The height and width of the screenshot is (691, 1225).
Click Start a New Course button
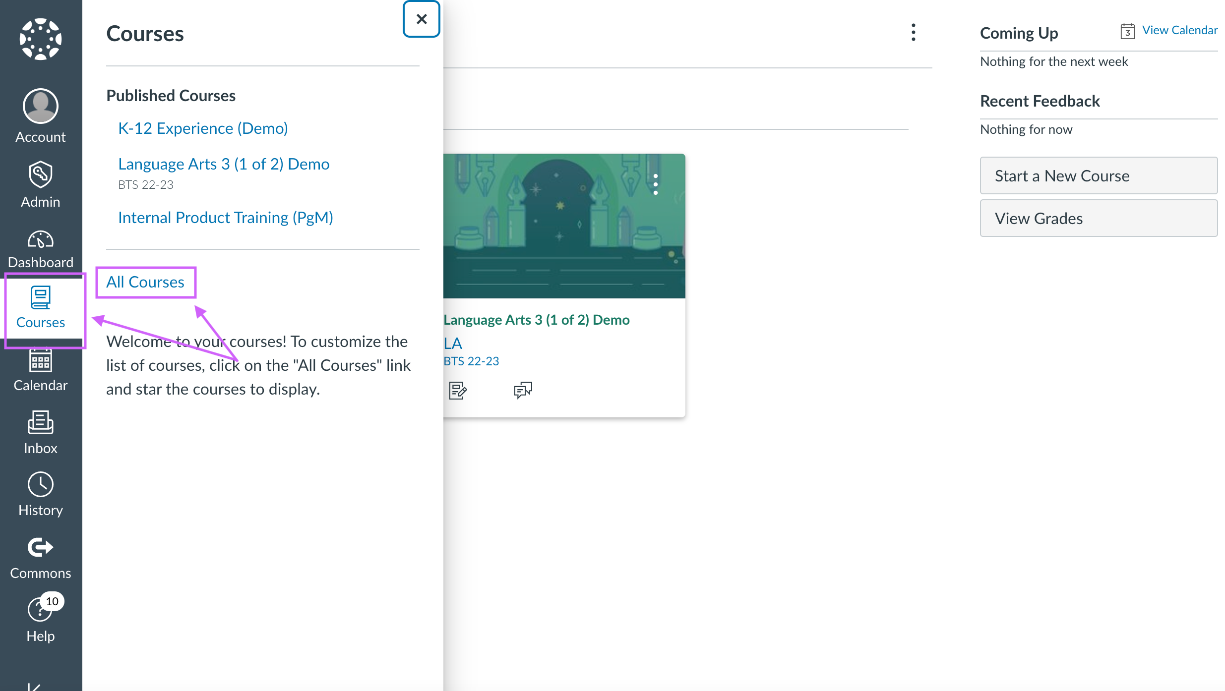tap(1098, 176)
